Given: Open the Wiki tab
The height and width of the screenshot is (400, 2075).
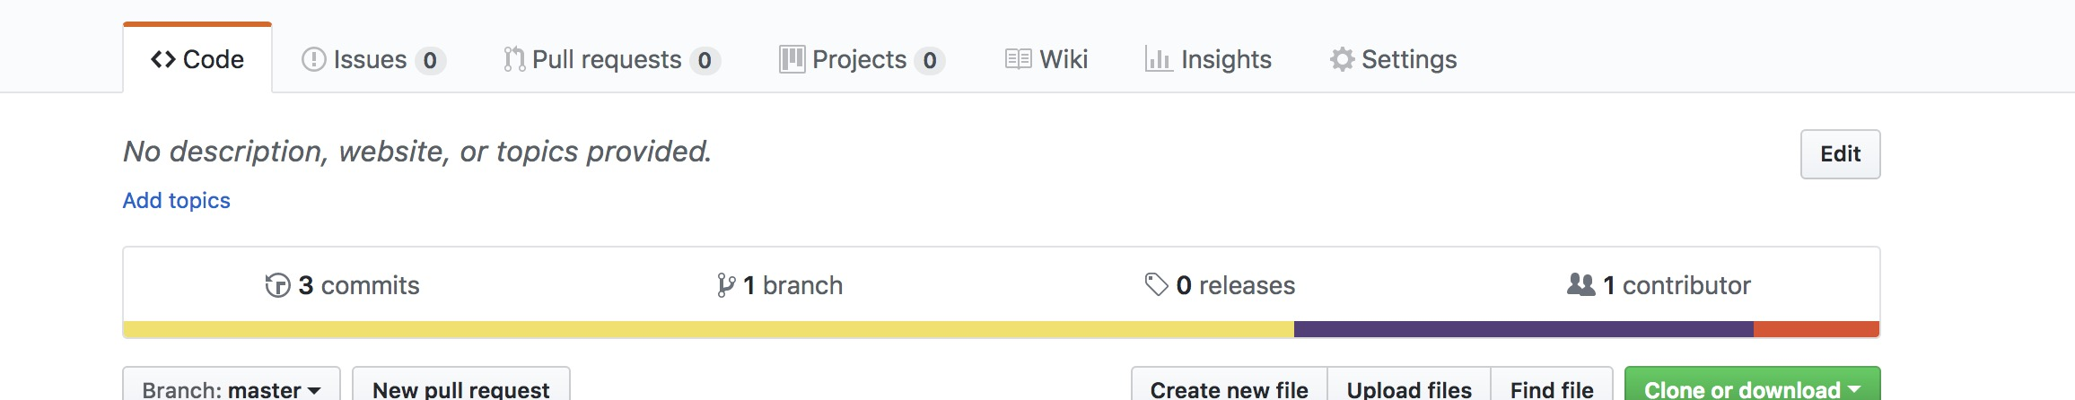Looking at the screenshot, I should click(x=1046, y=59).
